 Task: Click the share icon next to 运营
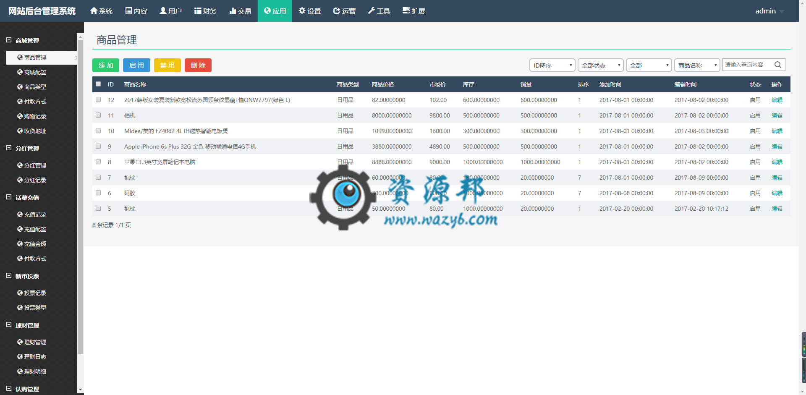pyautogui.click(x=337, y=10)
